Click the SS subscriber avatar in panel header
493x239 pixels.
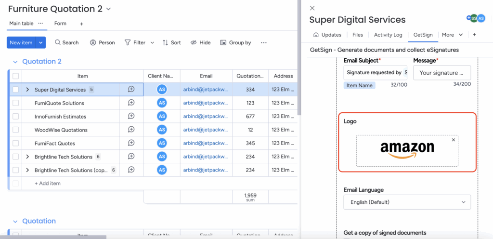474,19
